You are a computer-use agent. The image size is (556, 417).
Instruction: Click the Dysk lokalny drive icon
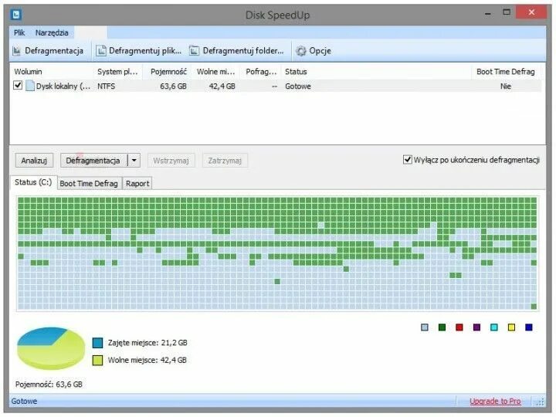coord(30,86)
